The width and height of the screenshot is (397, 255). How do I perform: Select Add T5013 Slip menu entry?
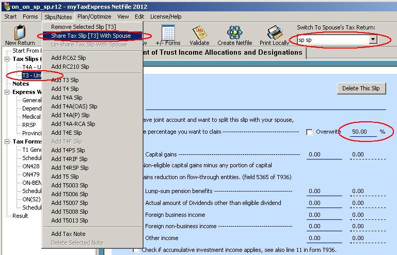pos(92,220)
